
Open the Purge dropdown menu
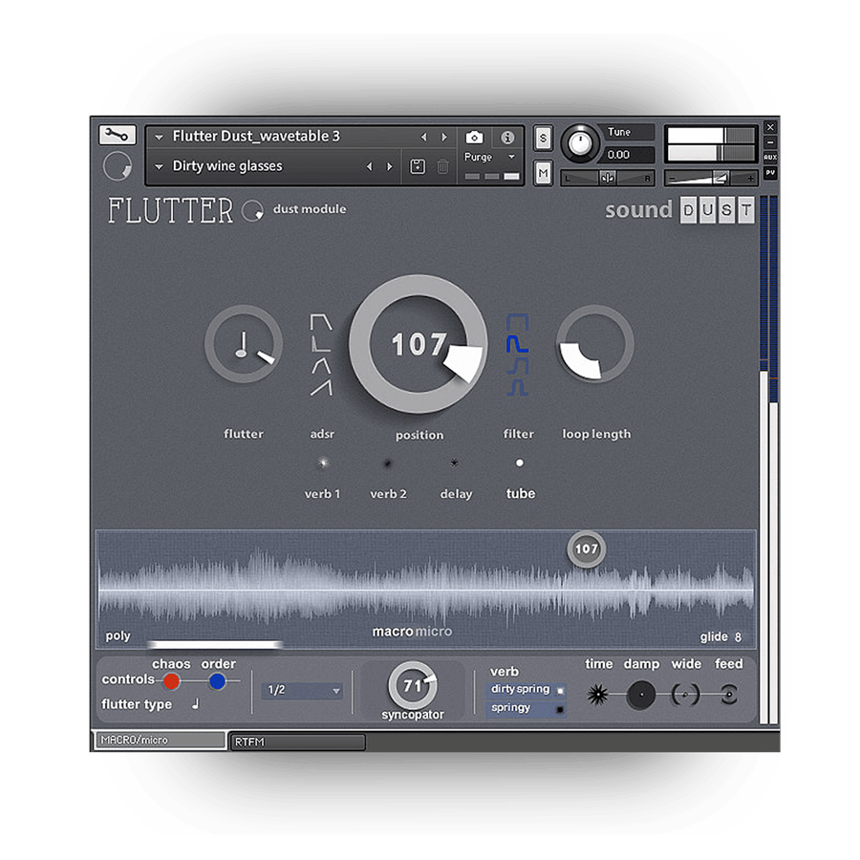click(489, 157)
